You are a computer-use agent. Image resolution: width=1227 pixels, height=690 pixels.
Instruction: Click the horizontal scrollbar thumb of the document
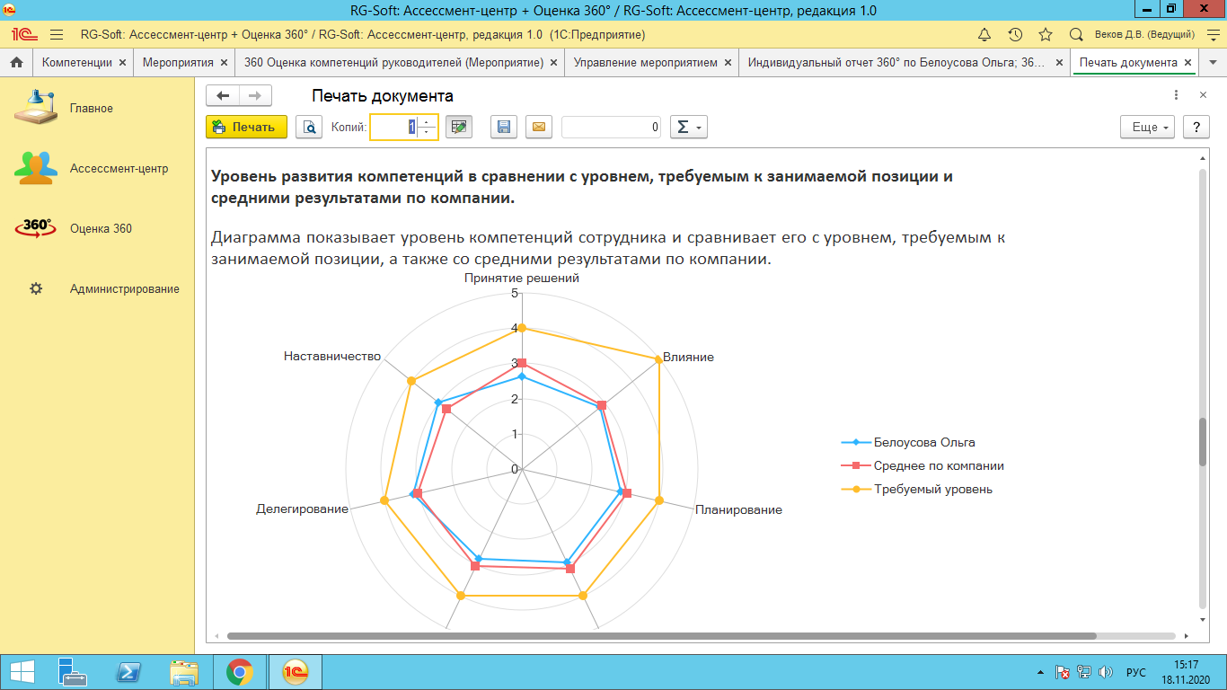point(662,636)
